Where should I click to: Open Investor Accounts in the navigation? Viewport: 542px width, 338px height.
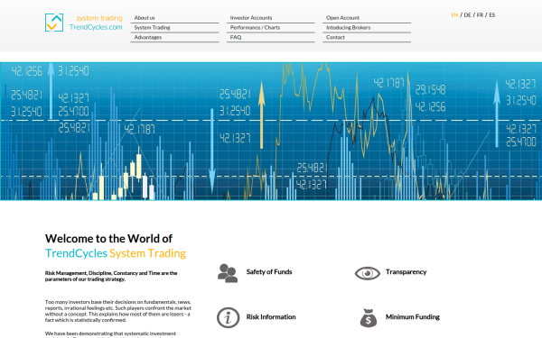click(x=271, y=18)
